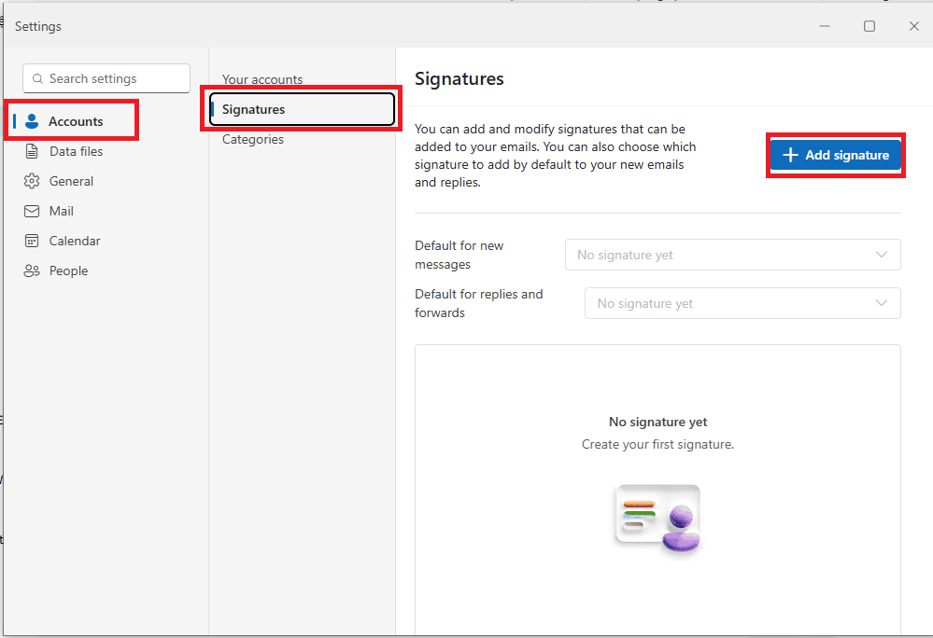The height and width of the screenshot is (638, 933).
Task: Click the Add signature button
Action: click(836, 155)
